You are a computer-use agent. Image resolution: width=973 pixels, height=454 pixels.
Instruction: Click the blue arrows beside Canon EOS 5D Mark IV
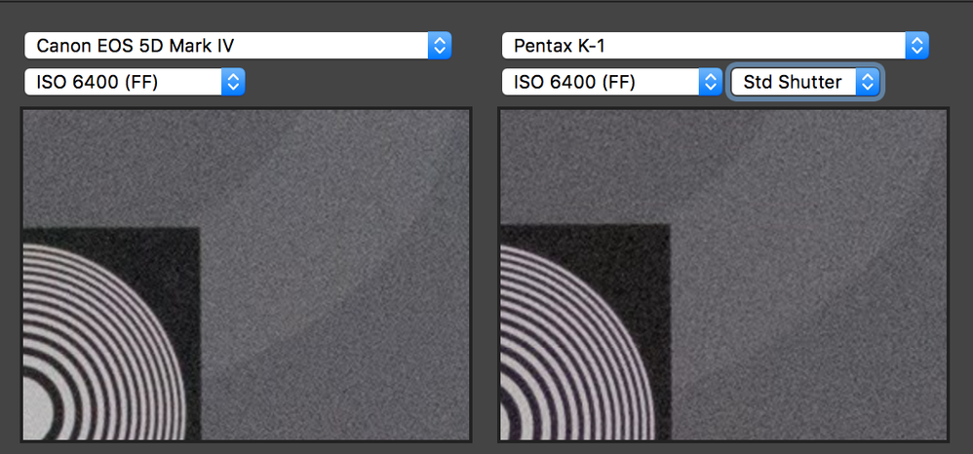click(439, 45)
